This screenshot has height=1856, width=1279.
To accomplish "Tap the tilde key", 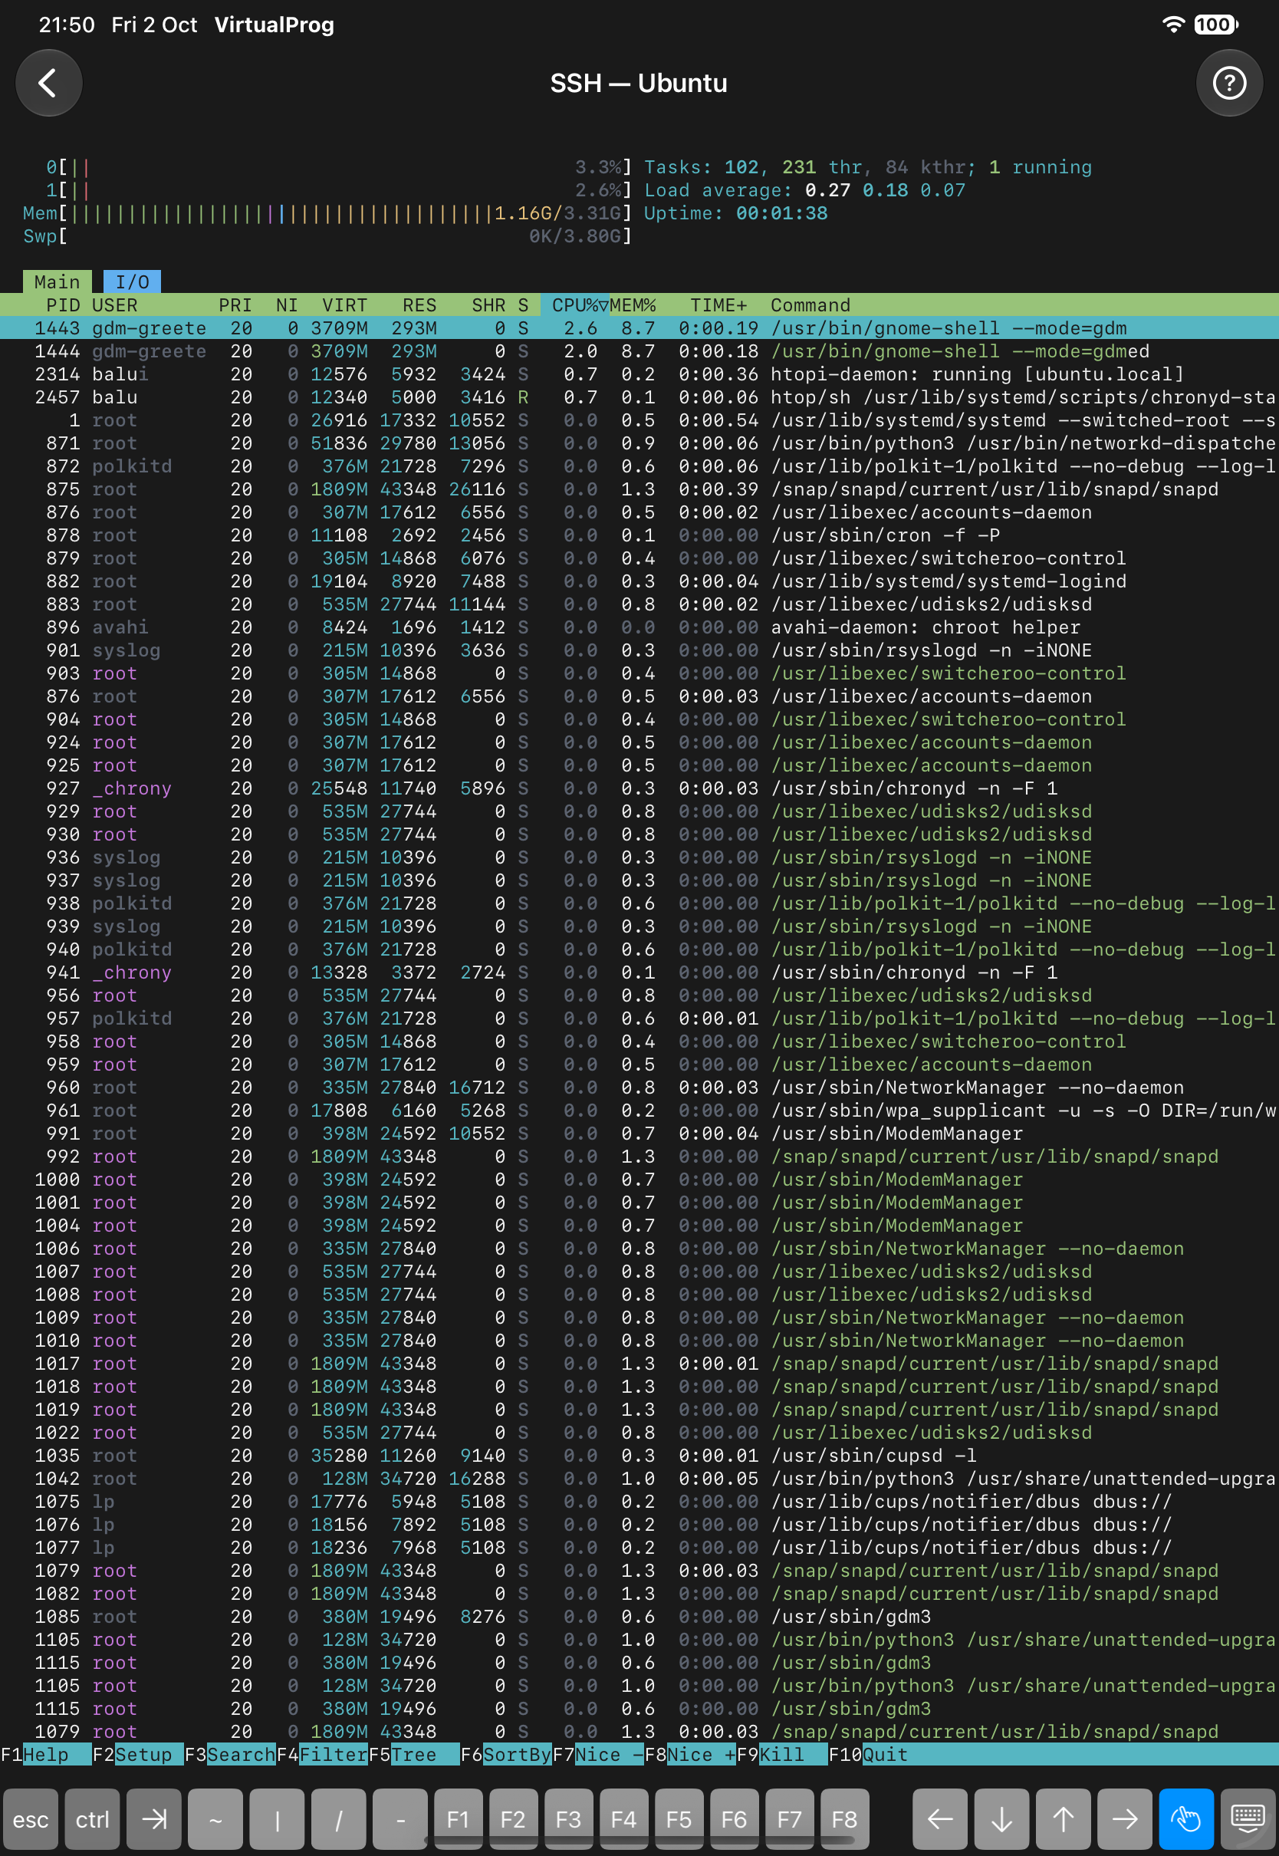I will pos(215,1819).
